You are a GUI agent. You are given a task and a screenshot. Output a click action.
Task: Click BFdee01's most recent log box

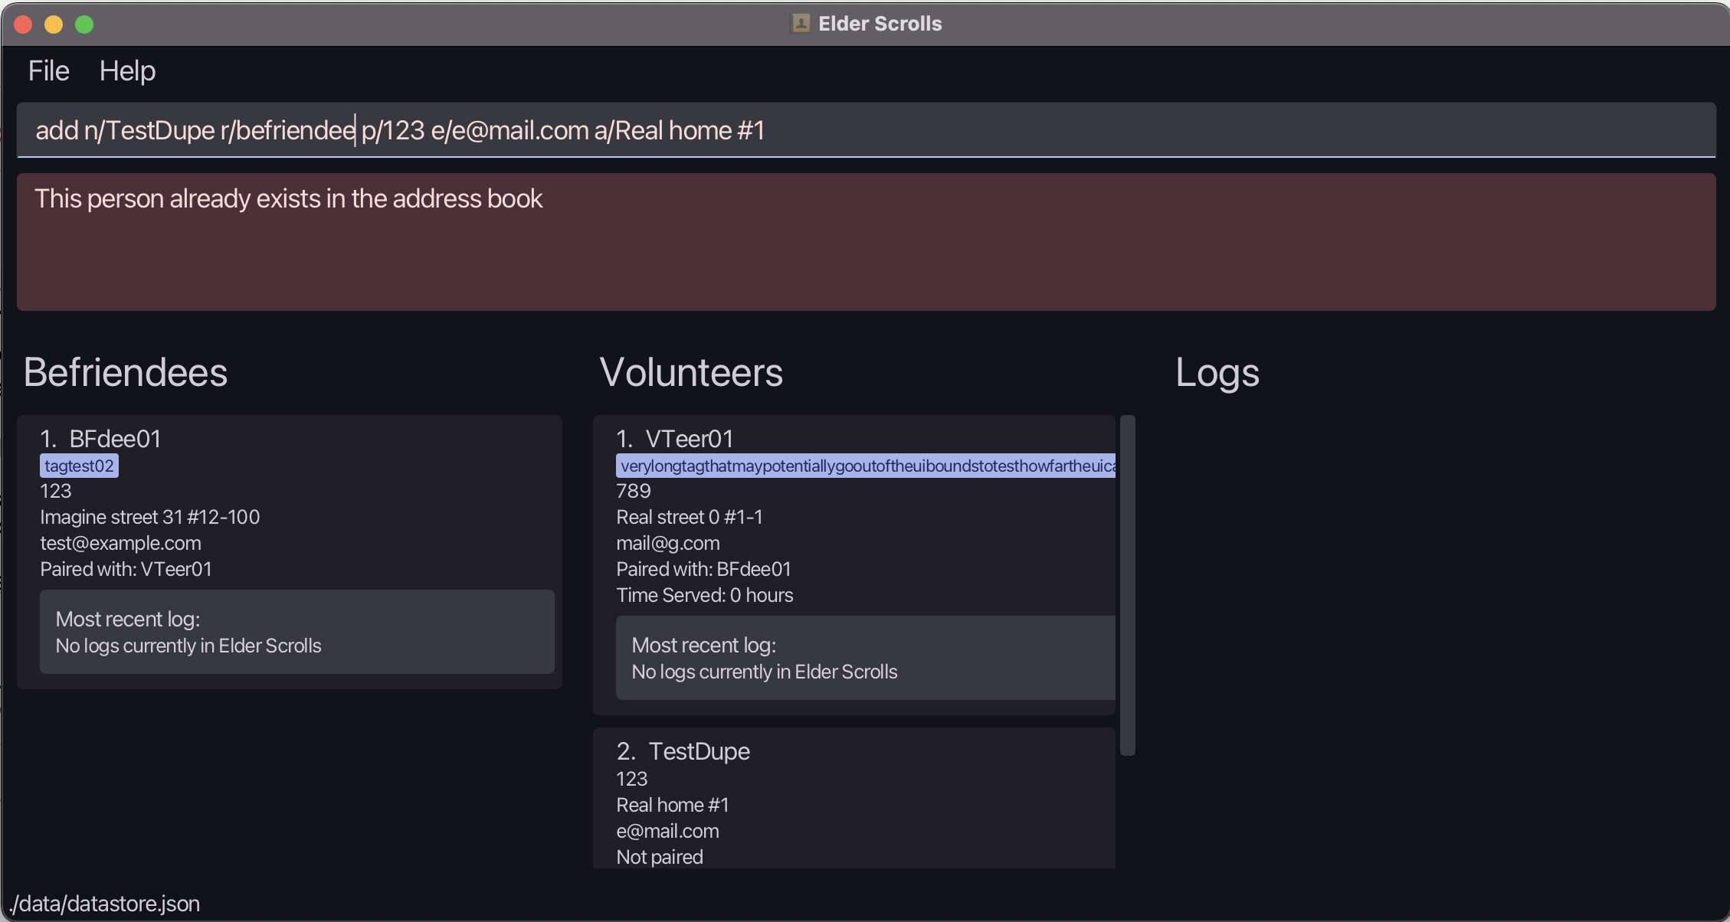(x=297, y=632)
